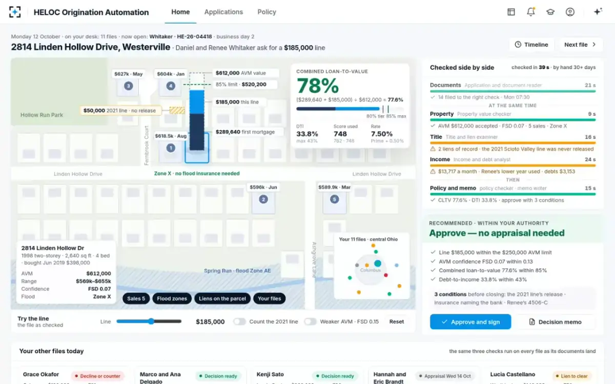Click the $612,000 AVM value label
Viewport: 615px width, 384px height.
tap(246, 73)
